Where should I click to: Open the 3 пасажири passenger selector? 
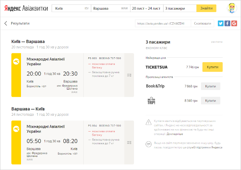coord(180,8)
